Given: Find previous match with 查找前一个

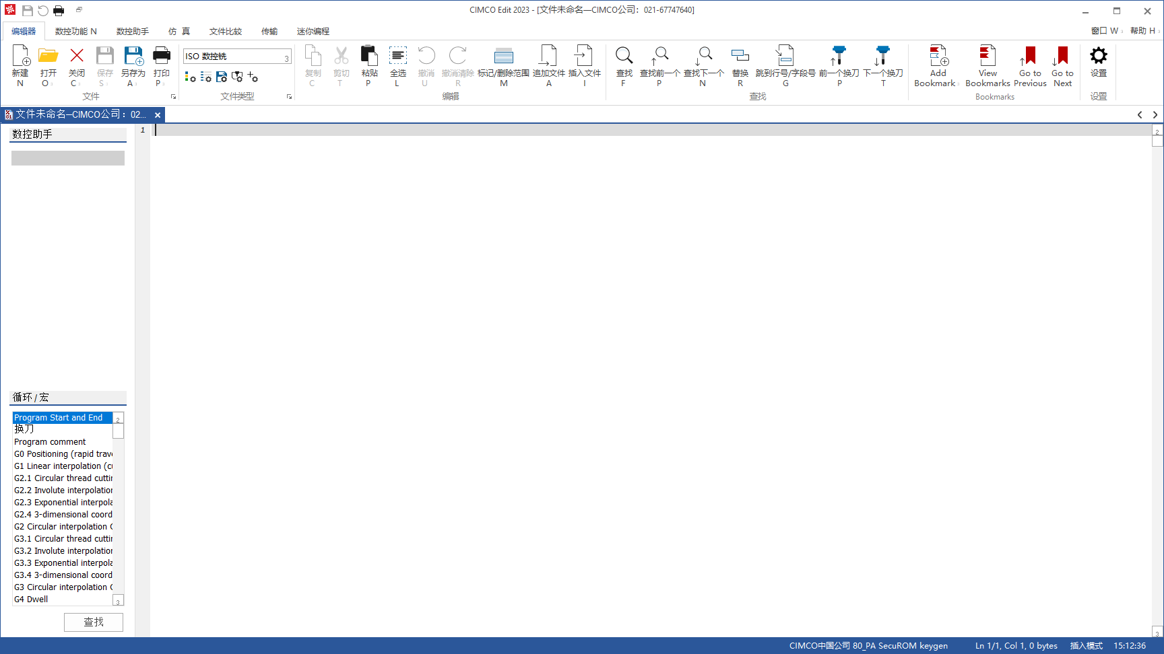Looking at the screenshot, I should 659,65.
